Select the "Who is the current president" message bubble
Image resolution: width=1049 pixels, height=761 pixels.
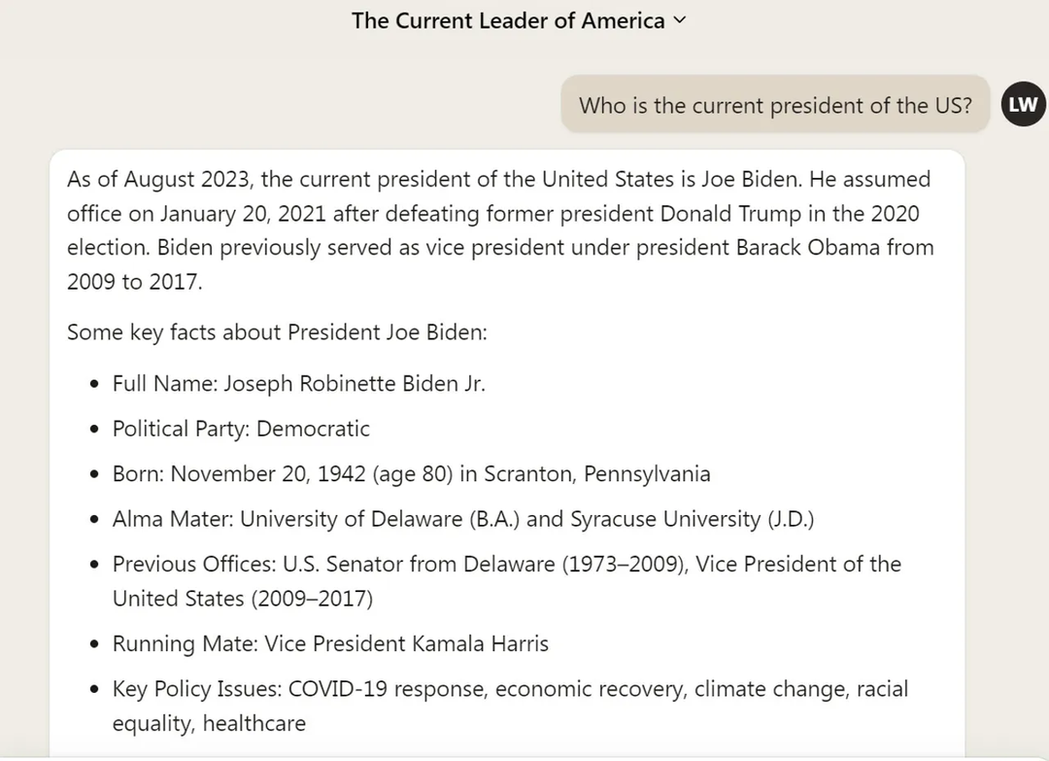[x=774, y=105]
